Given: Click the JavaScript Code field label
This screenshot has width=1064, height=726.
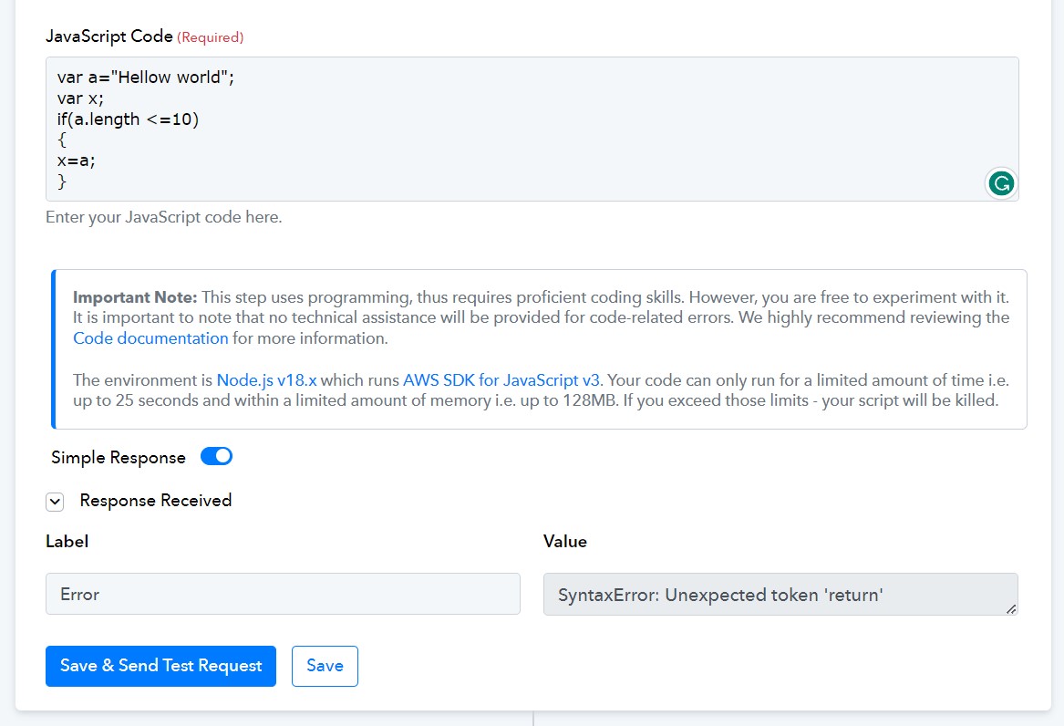Looking at the screenshot, I should (109, 36).
